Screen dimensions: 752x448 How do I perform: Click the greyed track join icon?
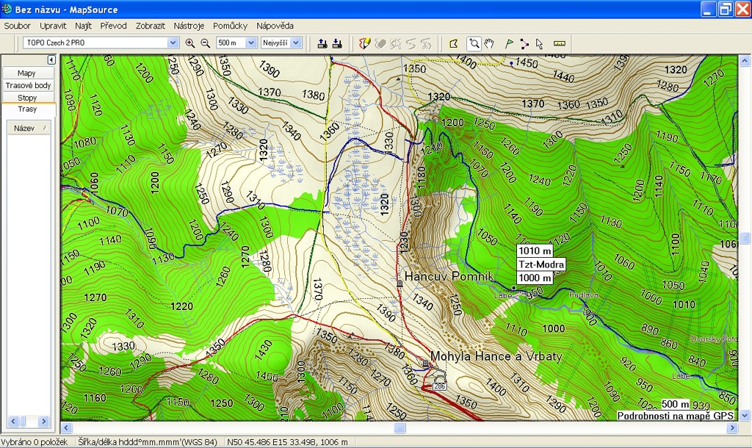396,43
